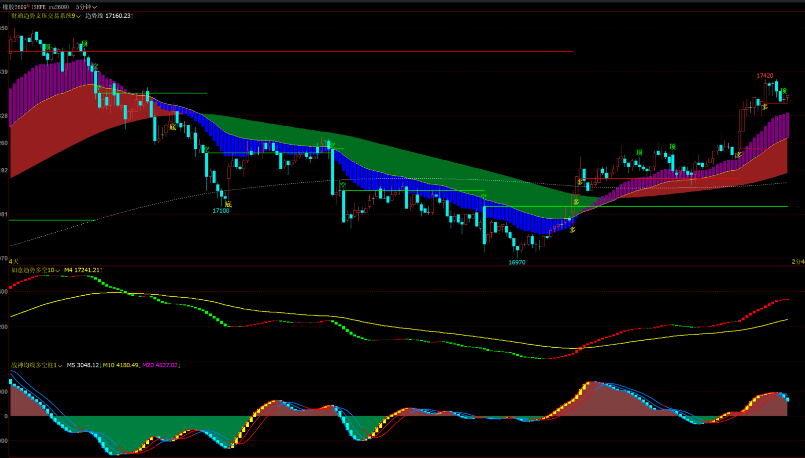This screenshot has height=458, width=805.
Task: Click the 4天 label at chart bottom-left
Action: tap(14, 261)
